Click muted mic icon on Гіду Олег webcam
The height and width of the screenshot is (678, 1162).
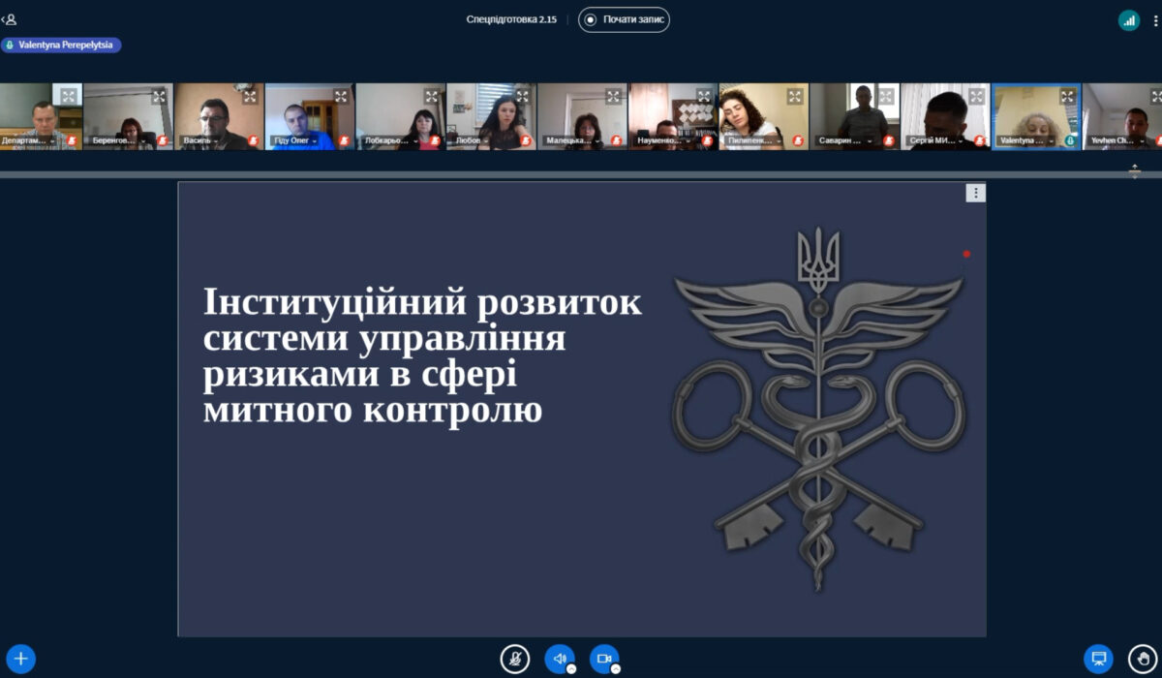pyautogui.click(x=344, y=140)
